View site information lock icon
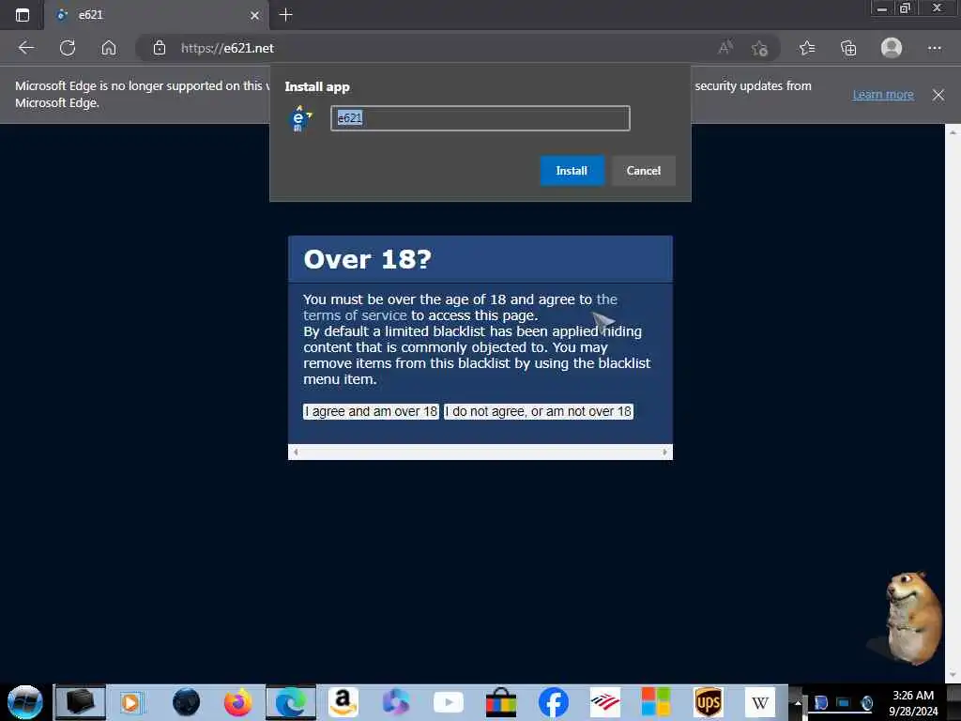Image resolution: width=961 pixels, height=721 pixels. tap(160, 48)
